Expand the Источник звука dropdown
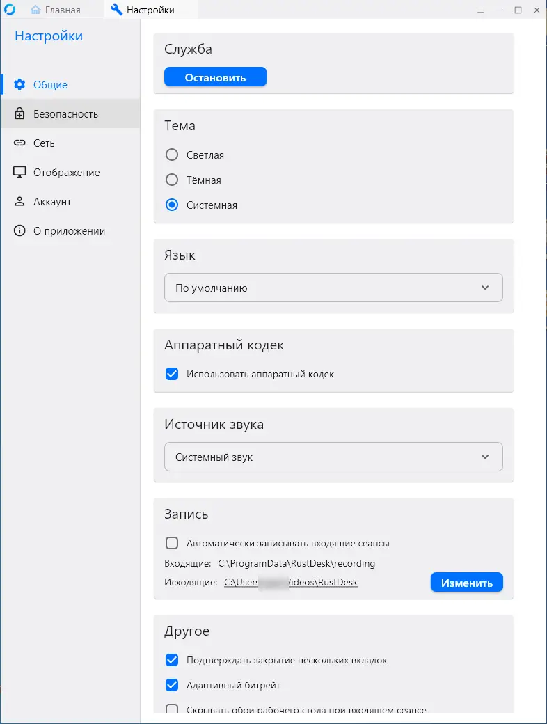Image resolution: width=547 pixels, height=724 pixels. (333, 457)
